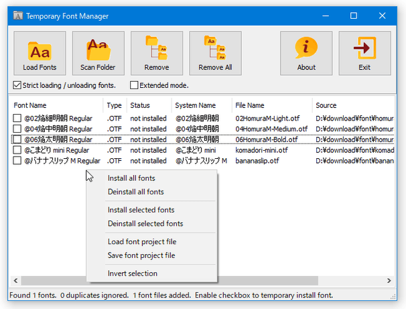The width and height of the screenshot is (406, 309).
Task: Choose Save font project file
Action: click(x=151, y=255)
